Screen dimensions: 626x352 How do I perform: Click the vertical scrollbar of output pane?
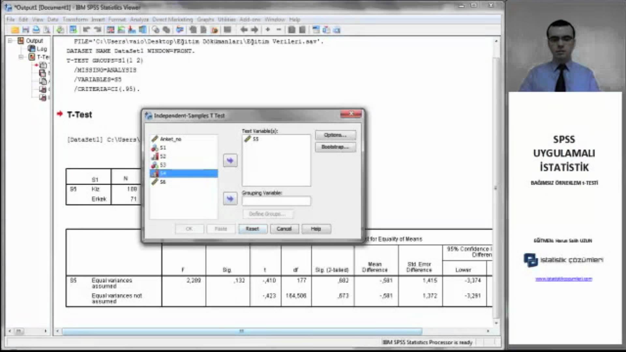tap(496, 187)
